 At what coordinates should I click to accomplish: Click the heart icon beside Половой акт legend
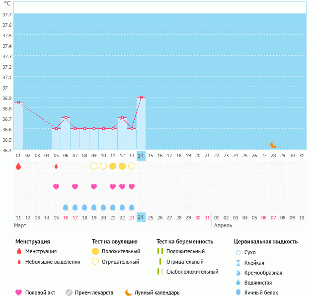[19, 293]
